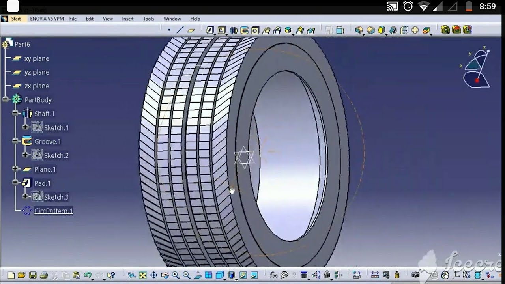The height and width of the screenshot is (284, 505).
Task: Collapse the Groove.1 tree node
Action: 15,141
